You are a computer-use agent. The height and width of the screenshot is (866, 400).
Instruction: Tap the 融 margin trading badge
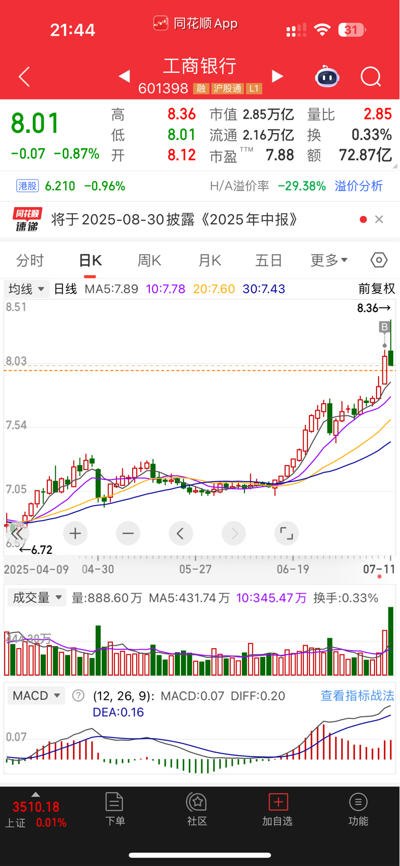click(x=201, y=89)
